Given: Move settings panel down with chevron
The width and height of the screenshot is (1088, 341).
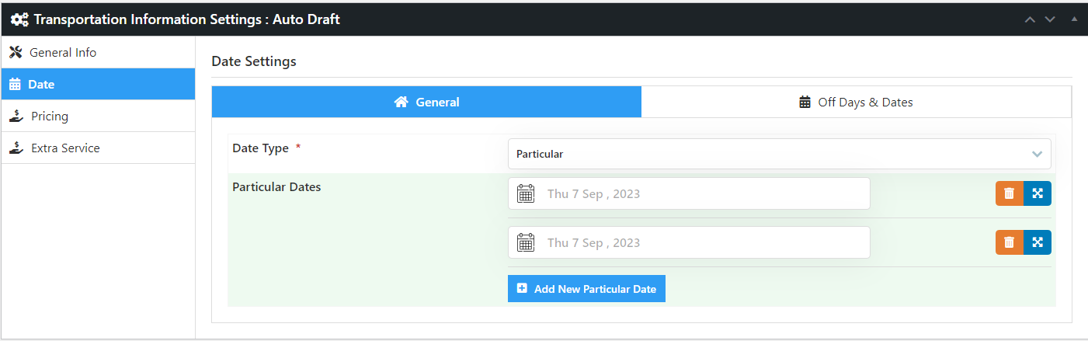Looking at the screenshot, I should (1050, 19).
